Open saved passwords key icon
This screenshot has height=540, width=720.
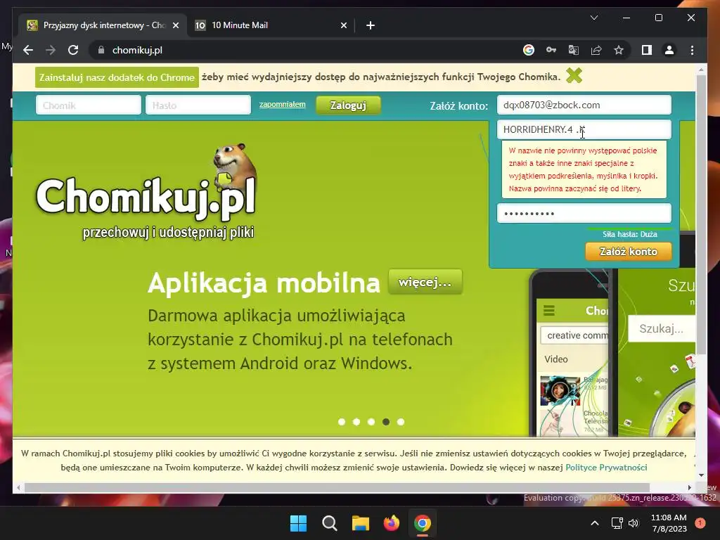[551, 50]
